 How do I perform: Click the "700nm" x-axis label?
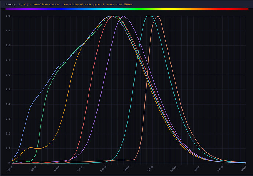pos(197,169)
